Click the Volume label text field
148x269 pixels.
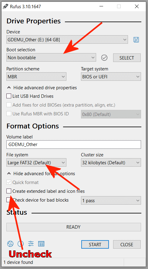(x=74, y=145)
